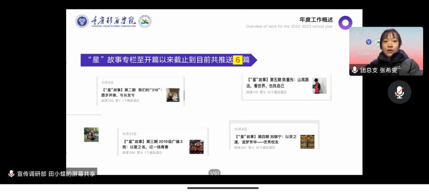Unmute using the crossed-out microphone button
Viewport: 429px width, 192px height.
[399, 92]
